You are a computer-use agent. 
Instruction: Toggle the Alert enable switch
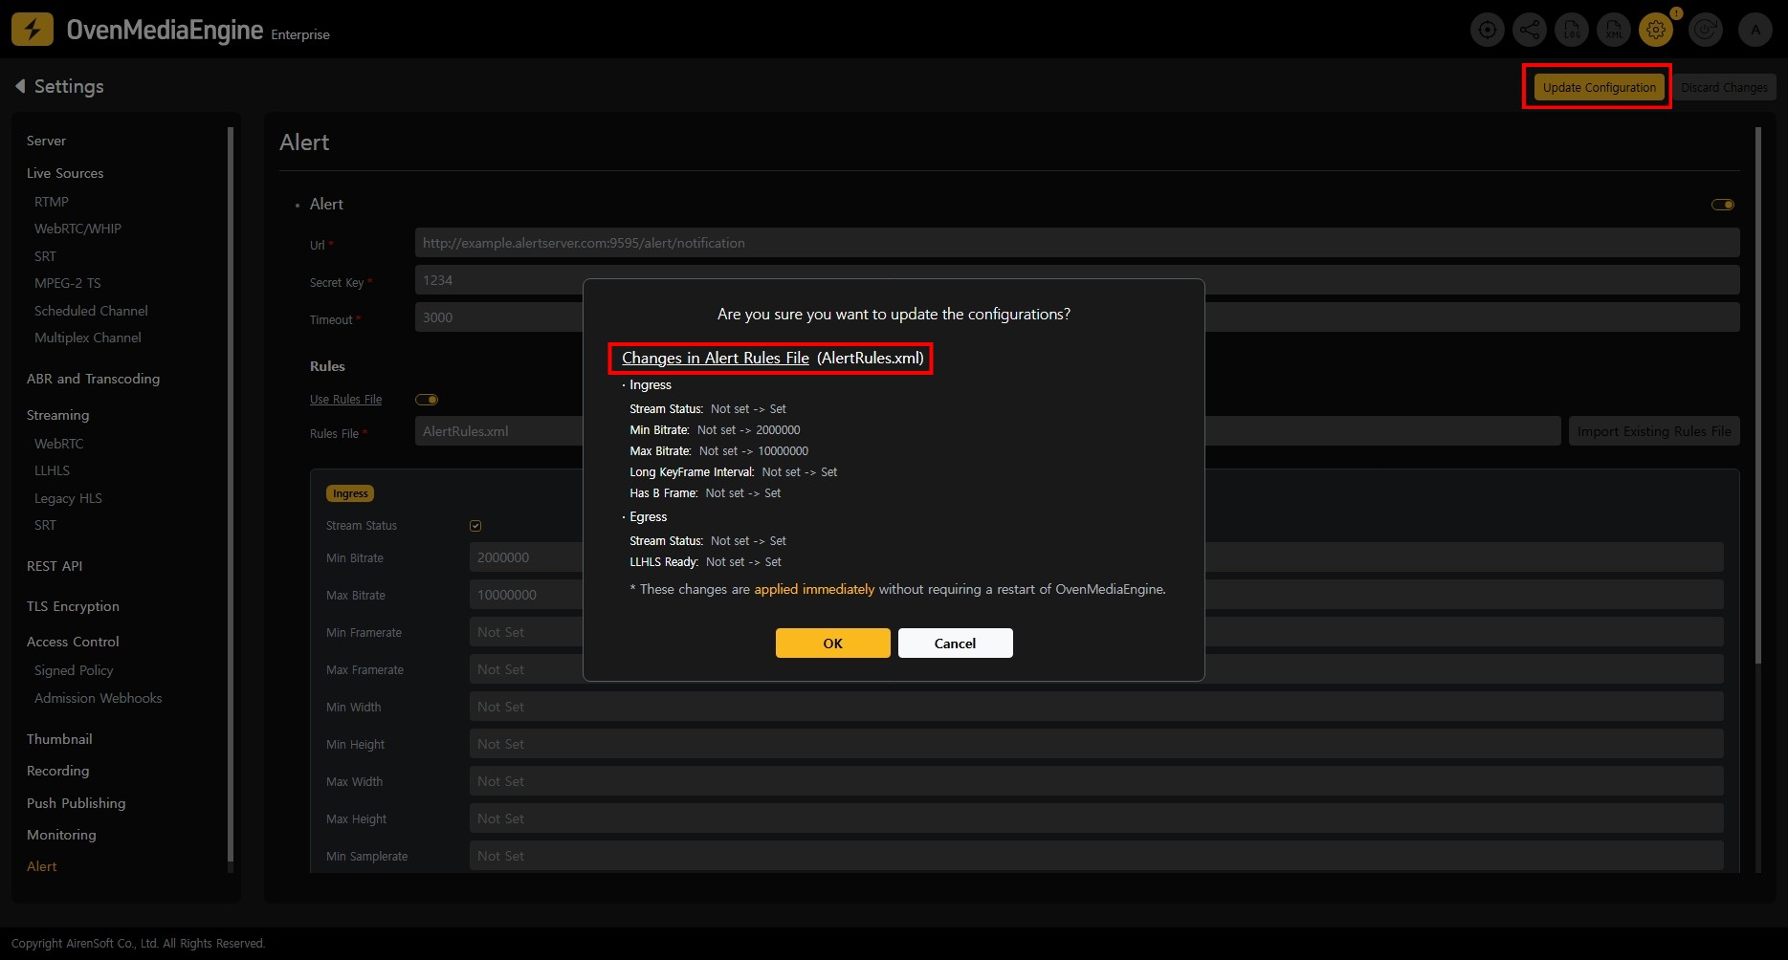click(1722, 205)
